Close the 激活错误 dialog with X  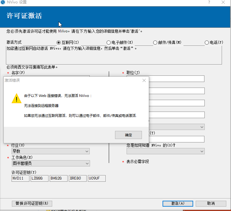click(144, 80)
